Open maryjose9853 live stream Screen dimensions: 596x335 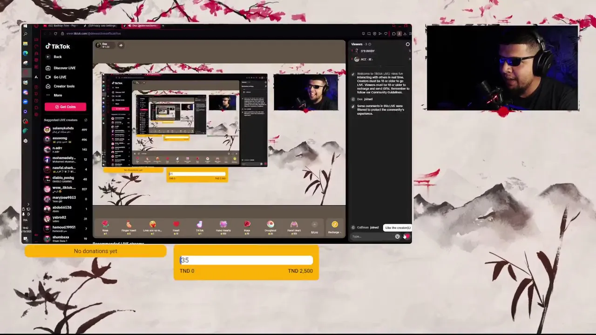coord(66,199)
